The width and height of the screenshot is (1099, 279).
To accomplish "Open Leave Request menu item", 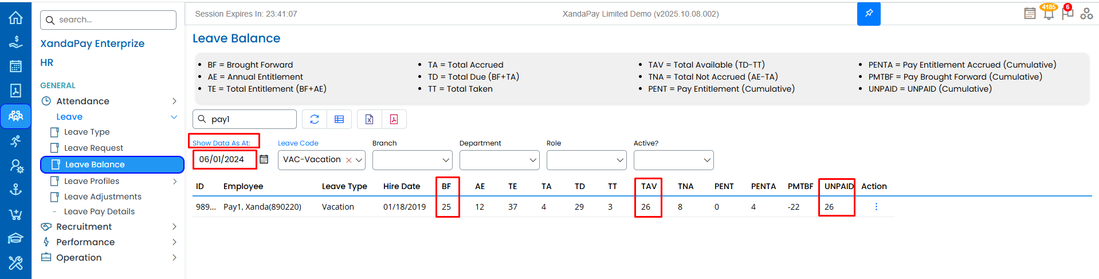I will click(93, 148).
